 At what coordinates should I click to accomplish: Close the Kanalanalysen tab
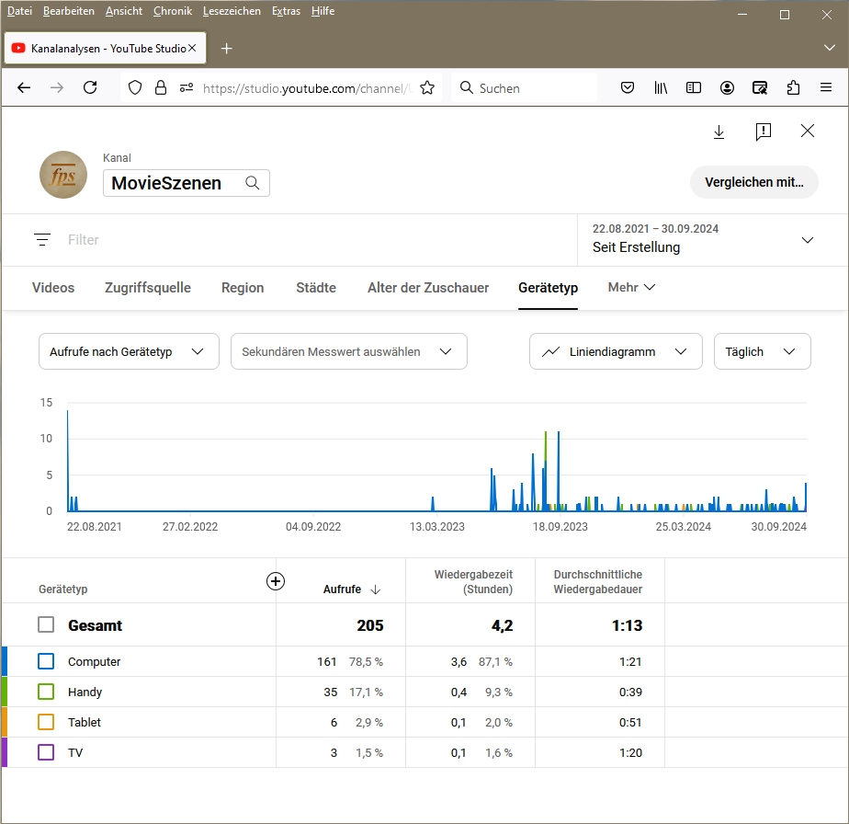click(192, 48)
